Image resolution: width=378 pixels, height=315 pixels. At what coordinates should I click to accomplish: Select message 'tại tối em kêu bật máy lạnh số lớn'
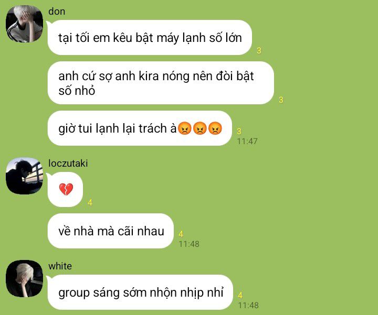(150, 38)
